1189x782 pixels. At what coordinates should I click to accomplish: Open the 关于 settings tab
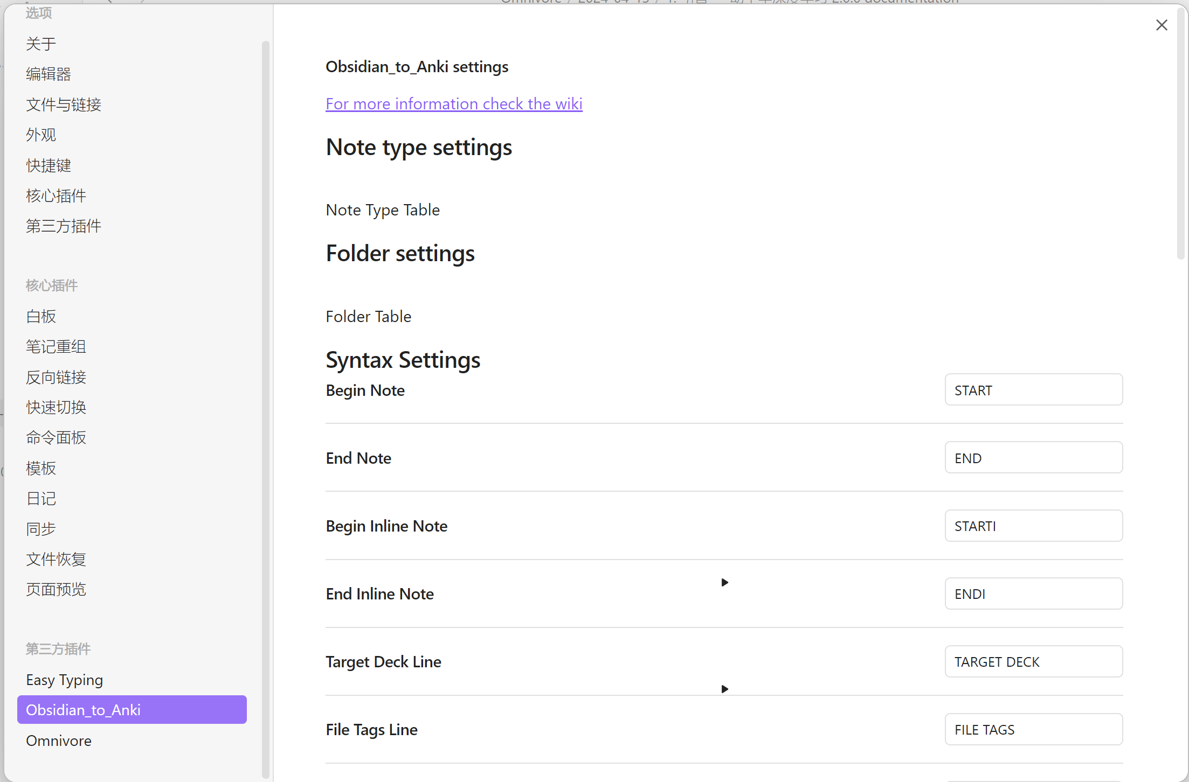pos(41,44)
